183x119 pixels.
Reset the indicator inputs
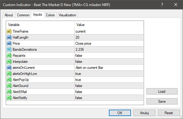[x=169, y=113]
